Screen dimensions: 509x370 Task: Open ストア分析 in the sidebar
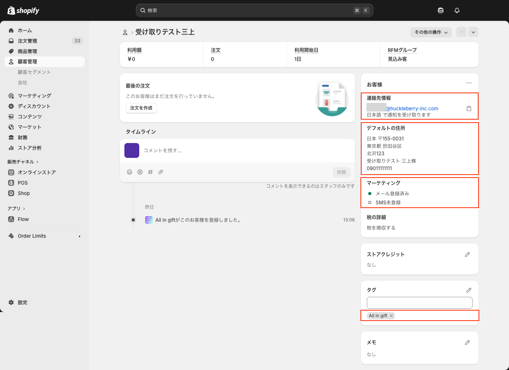click(45, 148)
